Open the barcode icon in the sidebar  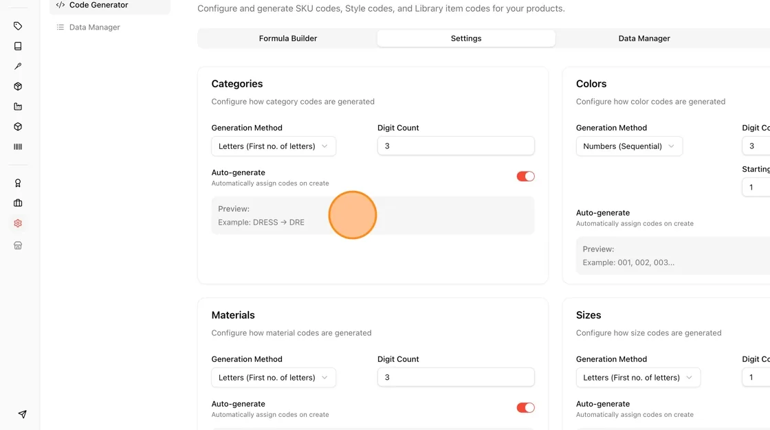[x=18, y=147]
